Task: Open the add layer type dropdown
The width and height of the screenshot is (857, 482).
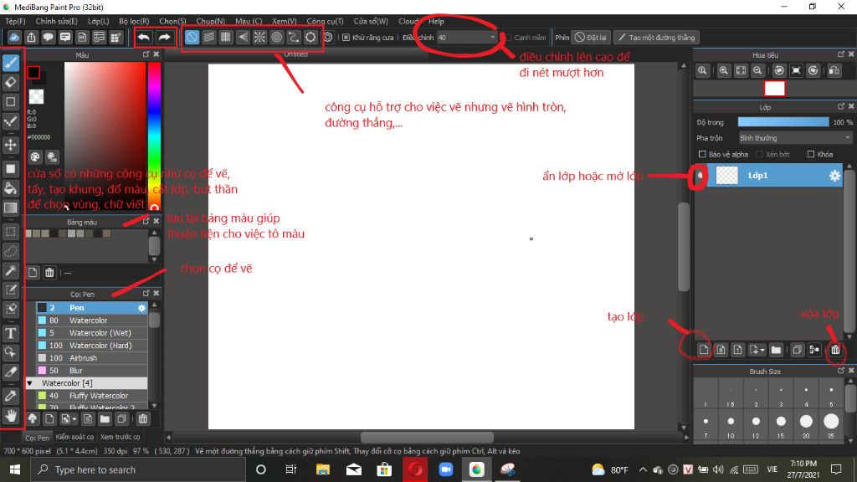Action: pyautogui.click(x=757, y=350)
